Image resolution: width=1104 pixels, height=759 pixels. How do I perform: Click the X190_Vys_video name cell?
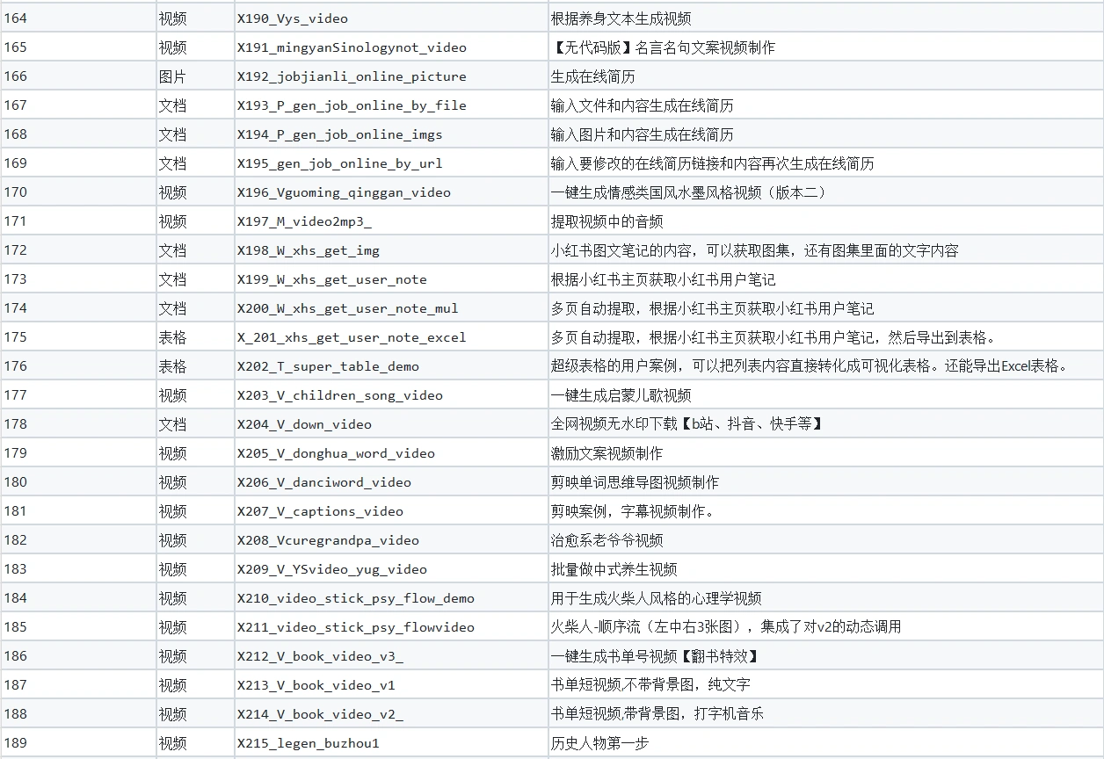293,18
